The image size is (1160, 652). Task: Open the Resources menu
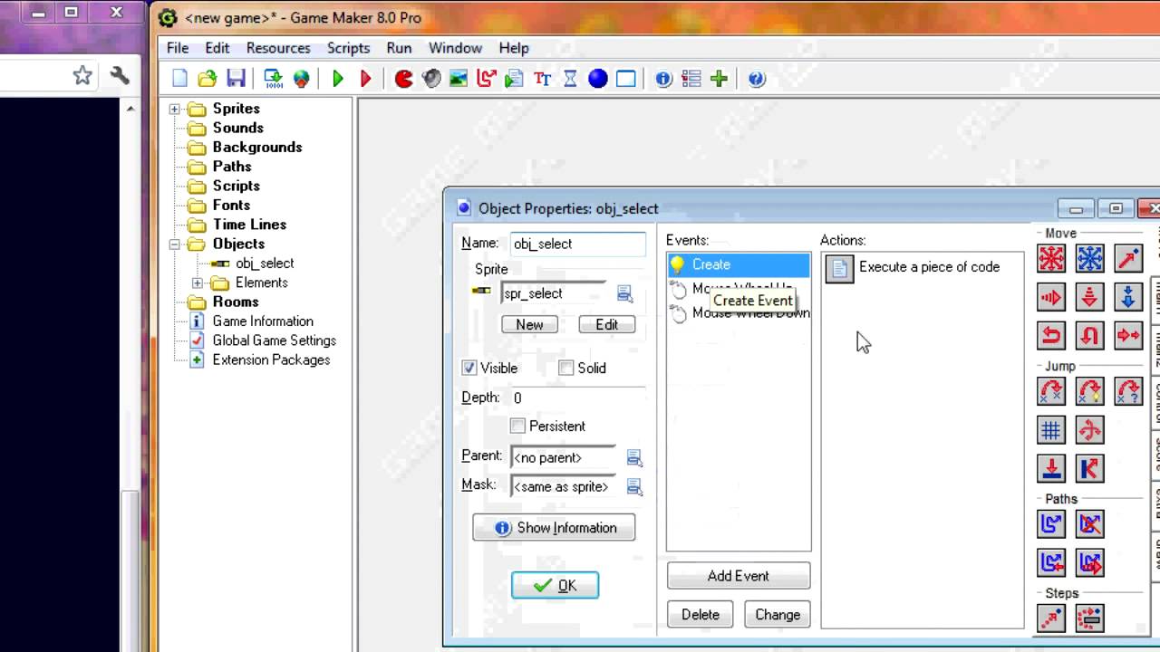278,48
